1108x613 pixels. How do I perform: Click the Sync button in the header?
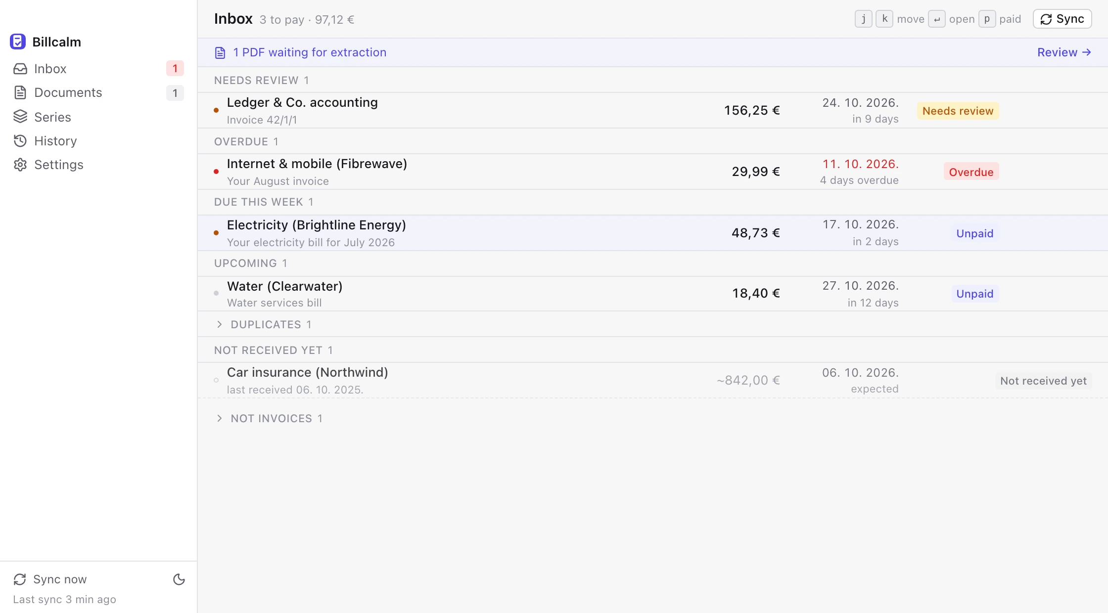pos(1062,19)
